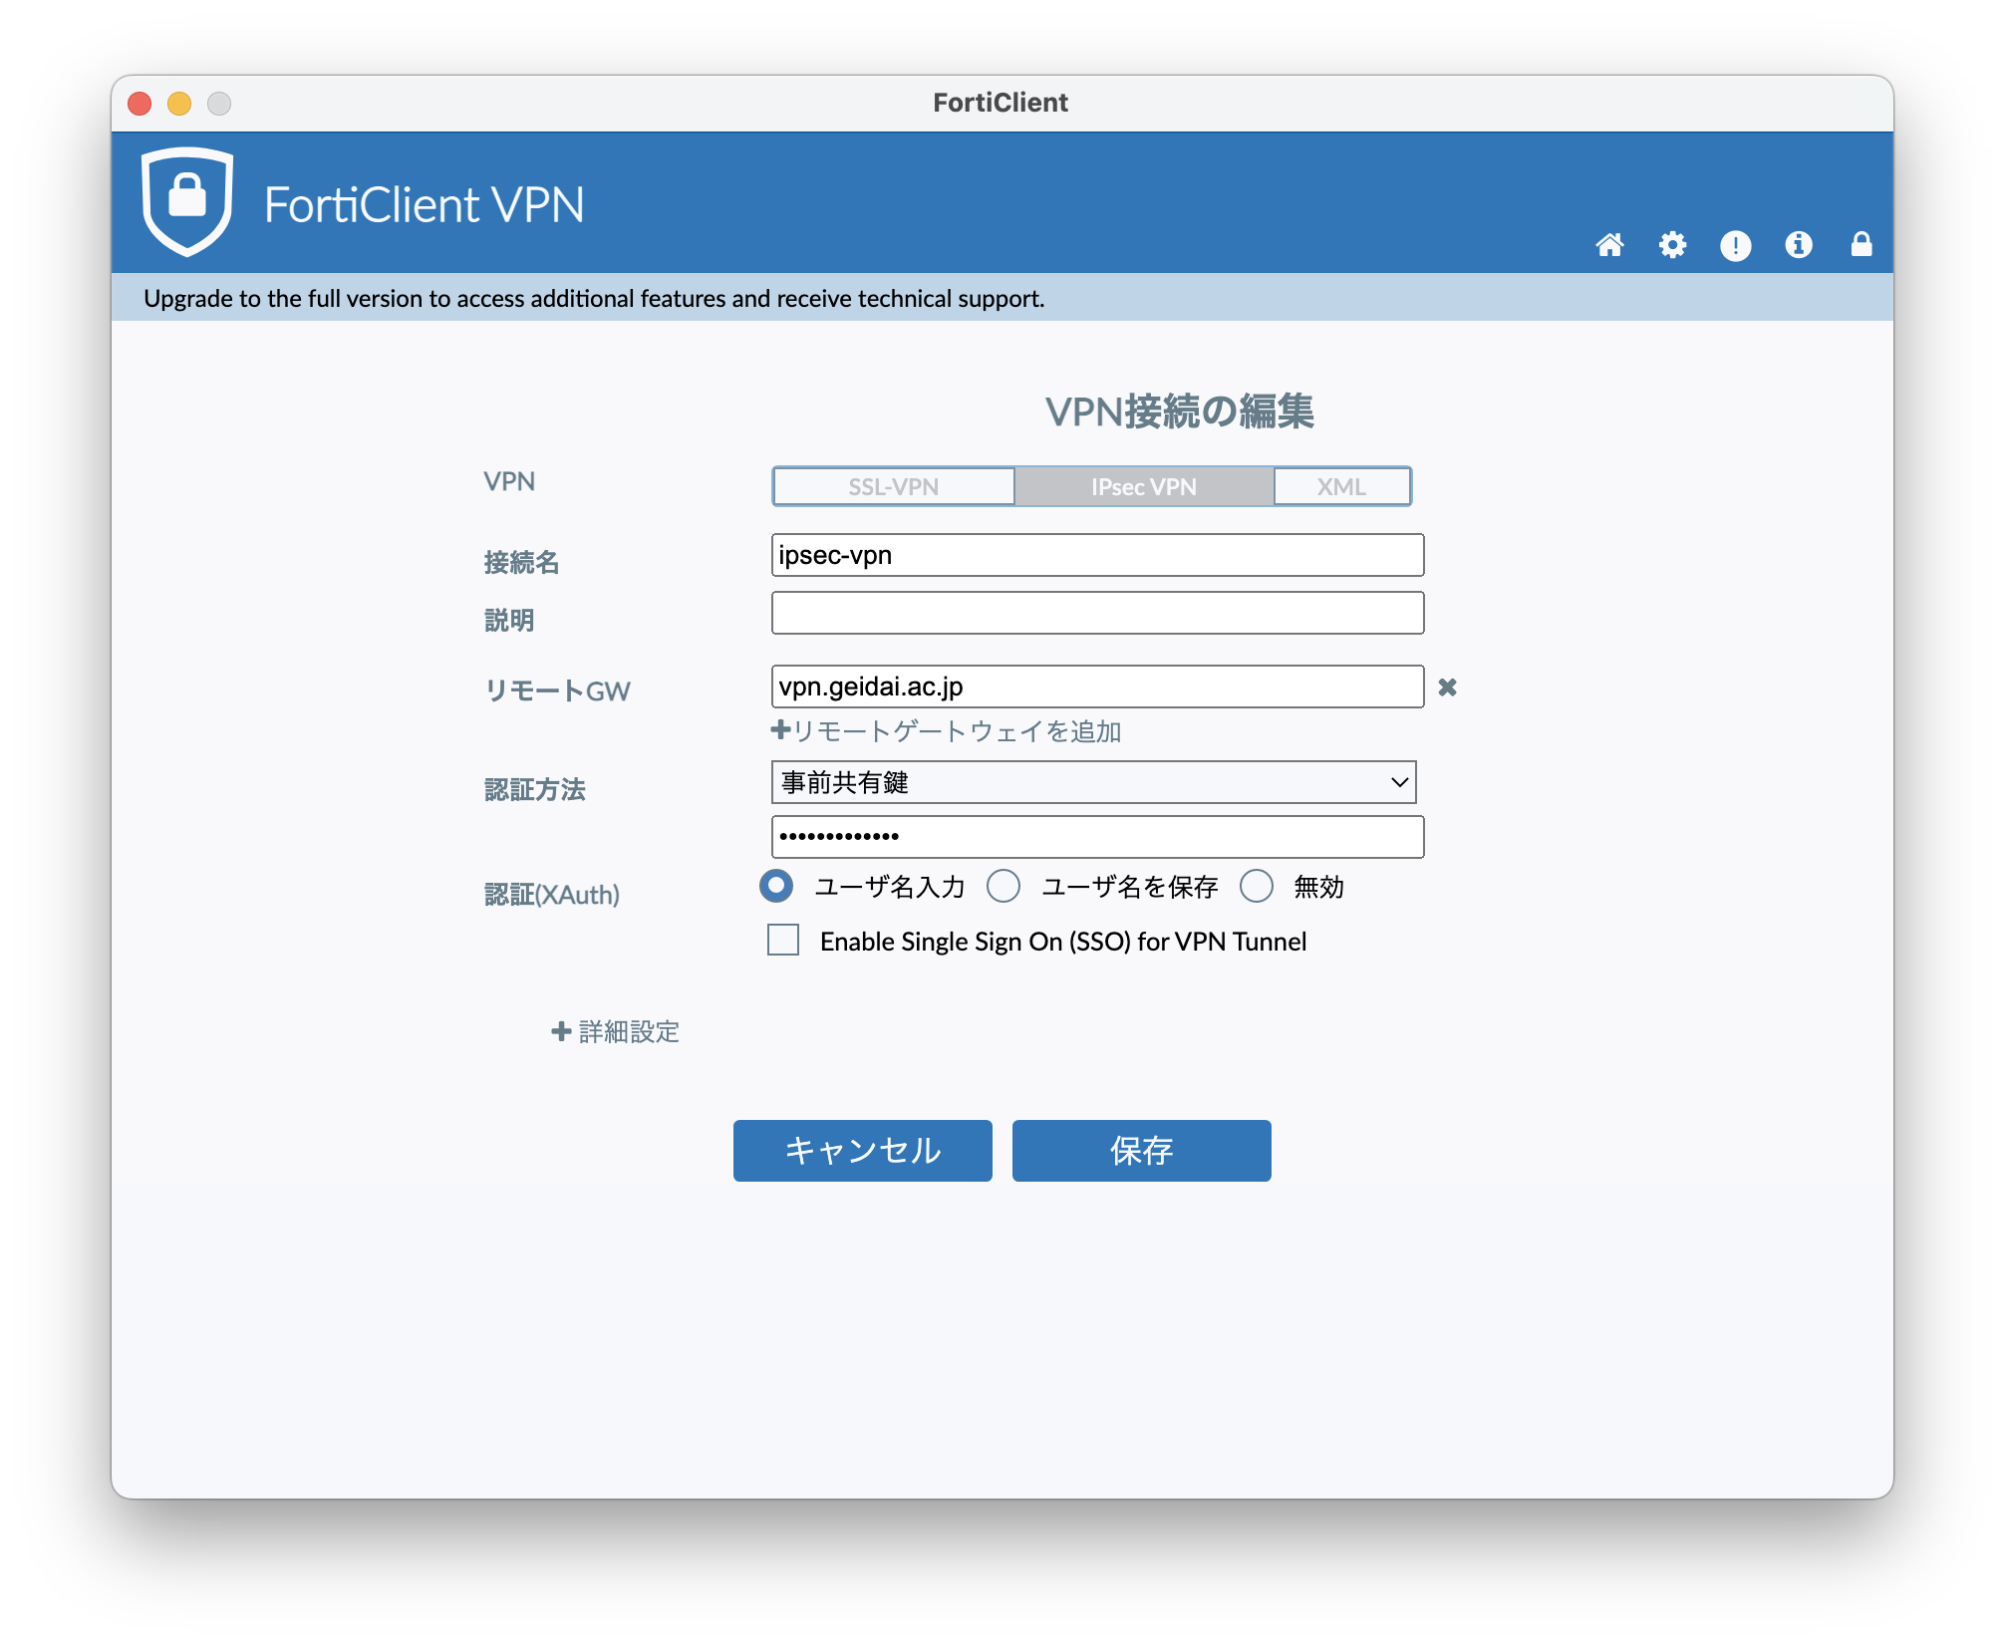The width and height of the screenshot is (2005, 1646).
Task: Select 無効 XAuth radio option
Action: pyautogui.click(x=1257, y=886)
